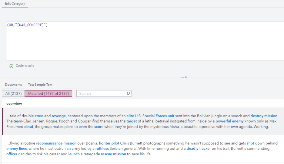This screenshot has height=164, width=284.
Task: Show all 2137 documents
Action: click(x=13, y=94)
